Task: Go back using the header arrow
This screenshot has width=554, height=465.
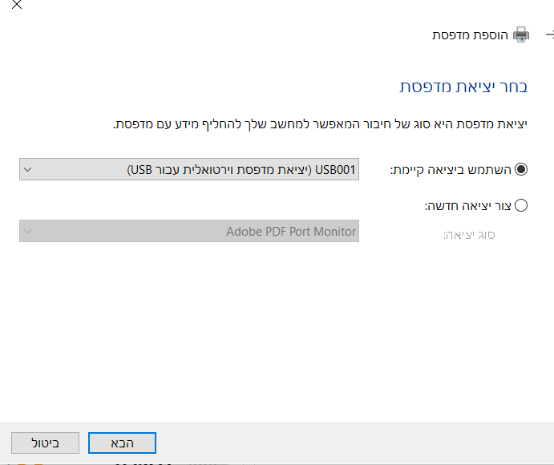Action: [549, 35]
